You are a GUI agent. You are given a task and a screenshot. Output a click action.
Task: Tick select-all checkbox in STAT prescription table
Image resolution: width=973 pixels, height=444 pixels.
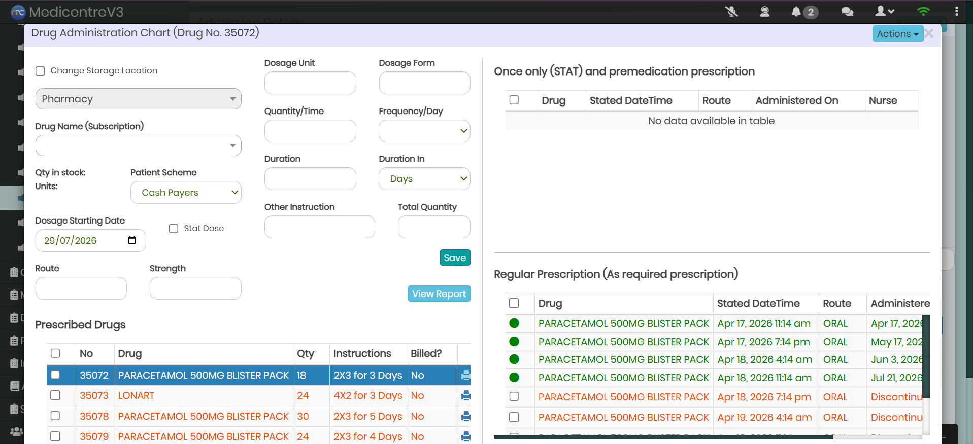point(514,100)
